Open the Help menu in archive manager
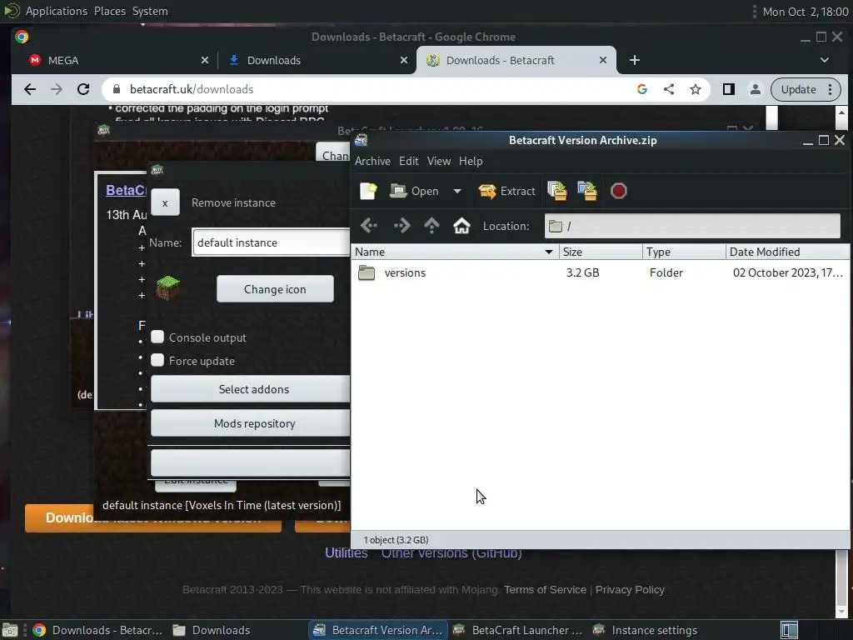Image resolution: width=853 pixels, height=640 pixels. click(471, 161)
